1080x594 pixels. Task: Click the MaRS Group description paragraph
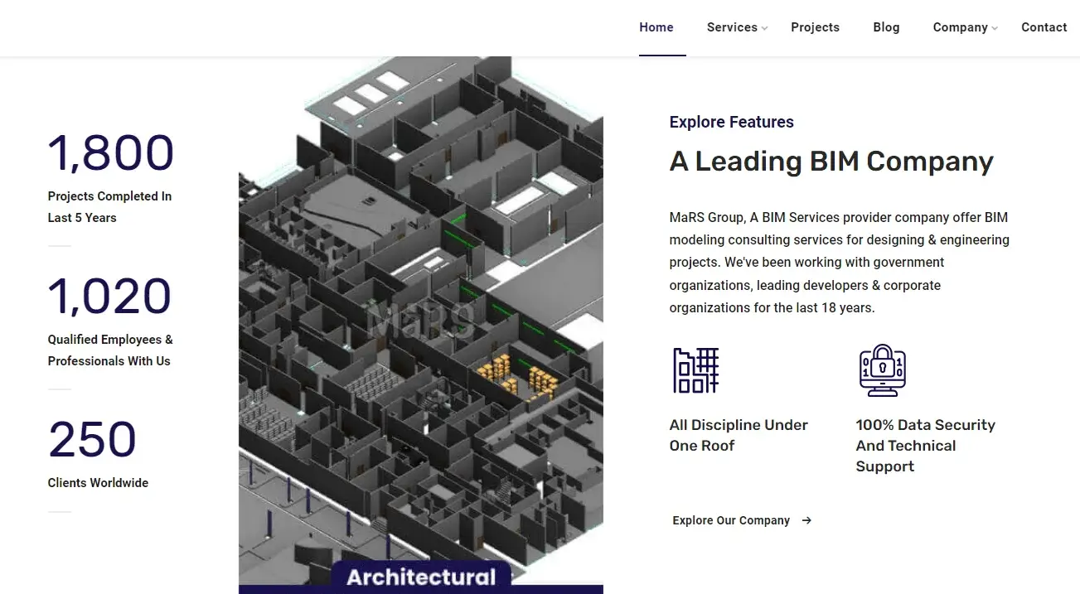point(840,263)
